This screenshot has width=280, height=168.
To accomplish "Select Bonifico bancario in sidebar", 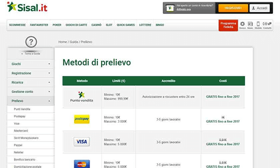I will pyautogui.click(x=24, y=160).
